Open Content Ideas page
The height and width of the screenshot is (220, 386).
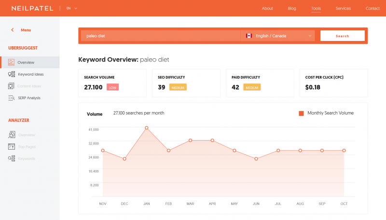[29, 86]
